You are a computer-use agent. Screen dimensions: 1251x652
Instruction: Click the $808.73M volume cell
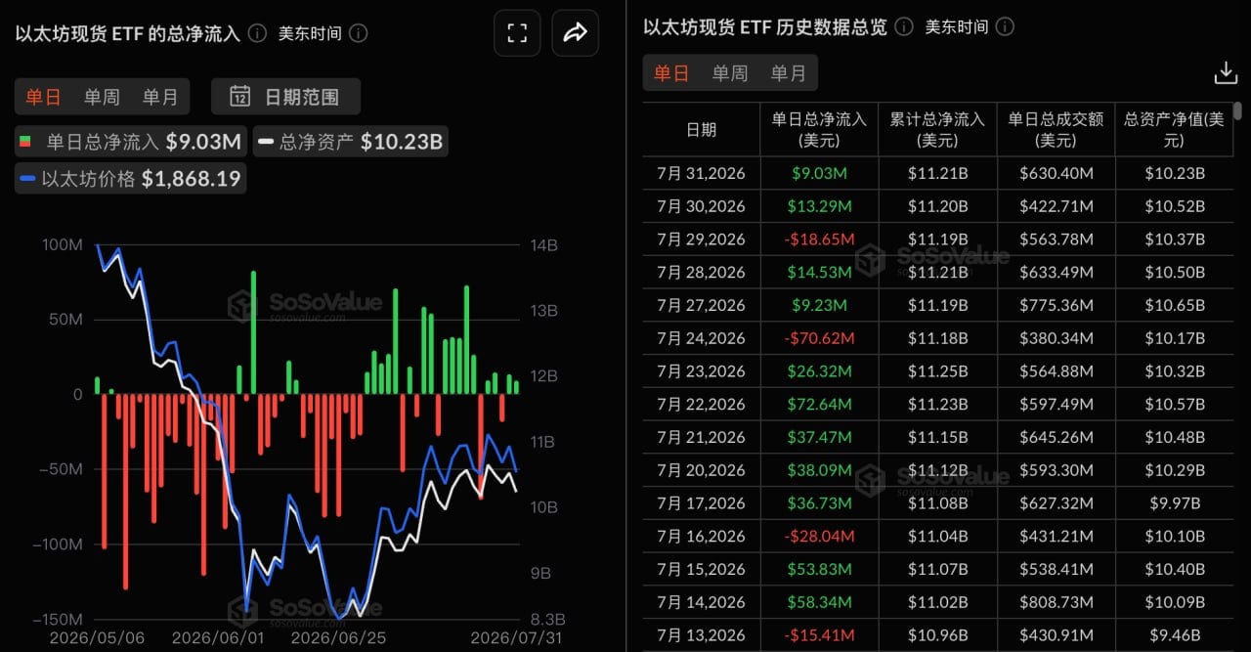(1056, 601)
